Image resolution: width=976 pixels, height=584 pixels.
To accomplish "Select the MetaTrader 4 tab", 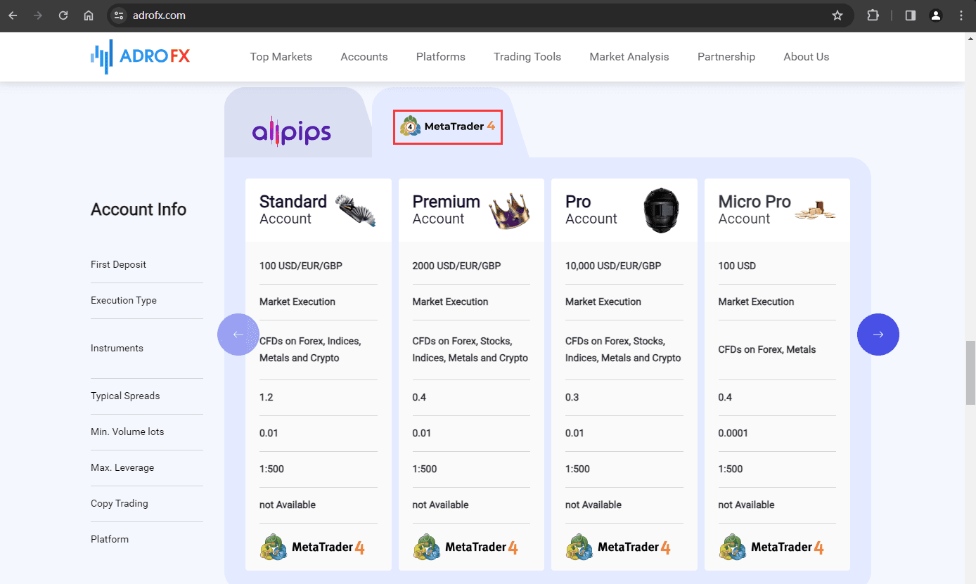I will pos(448,127).
